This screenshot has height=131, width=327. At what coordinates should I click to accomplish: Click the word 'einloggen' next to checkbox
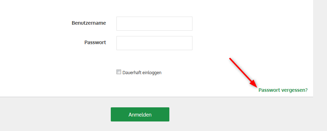[152, 73]
